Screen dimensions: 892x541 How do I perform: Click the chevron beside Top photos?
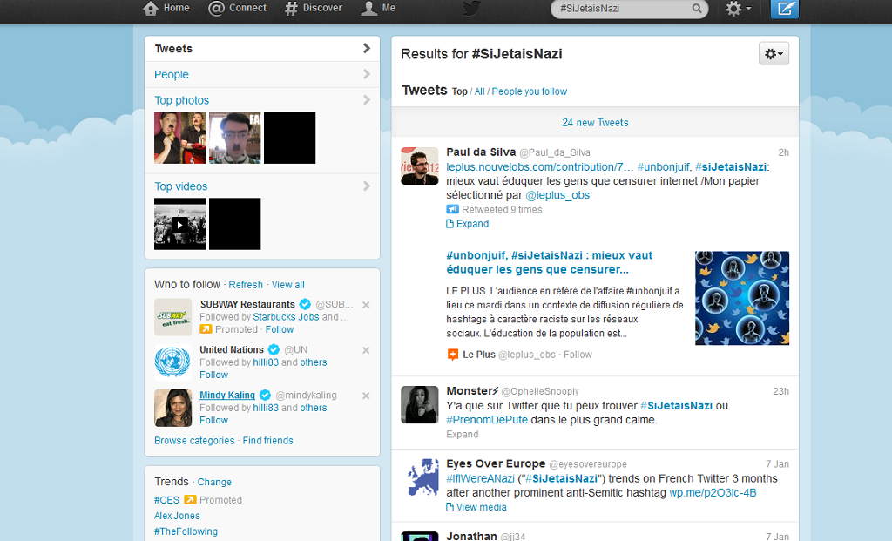click(367, 100)
